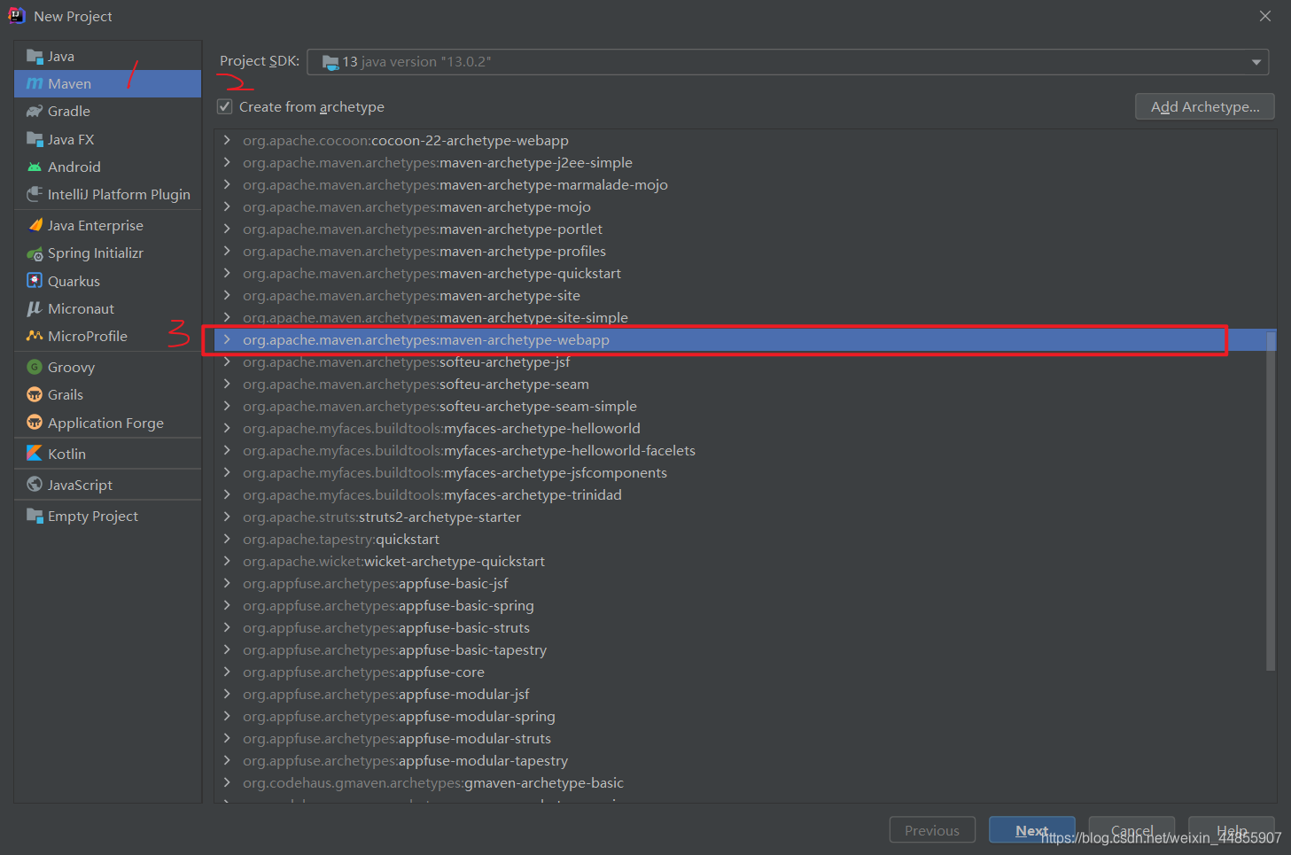Screen dimensions: 1291x855
Task: Select Kotlin project type label
Action: click(x=67, y=454)
